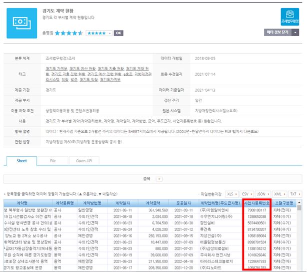The width and height of the screenshot is (307, 272).
Task: Click the e호조 tag link
Action: click(128, 74)
